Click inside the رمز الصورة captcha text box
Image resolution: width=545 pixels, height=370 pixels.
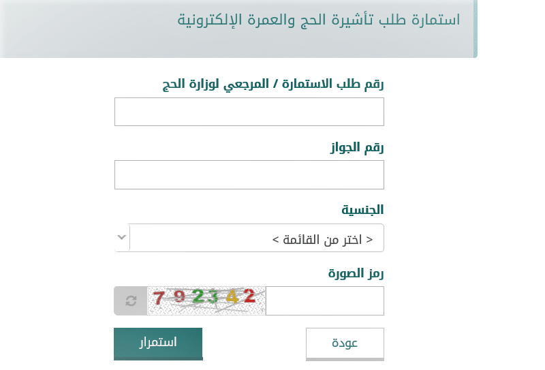(325, 300)
